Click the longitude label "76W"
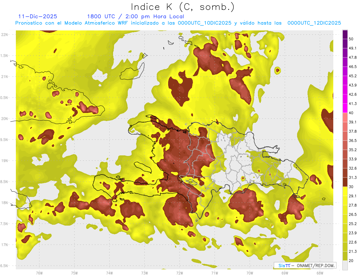Viewport: 359px width, 277px height. (x=39, y=273)
